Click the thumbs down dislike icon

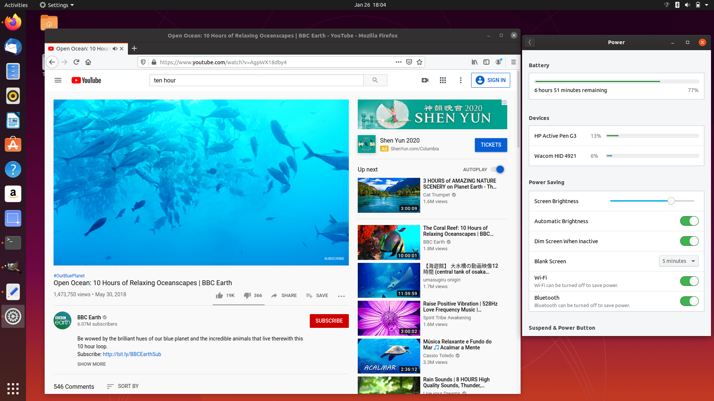247,296
